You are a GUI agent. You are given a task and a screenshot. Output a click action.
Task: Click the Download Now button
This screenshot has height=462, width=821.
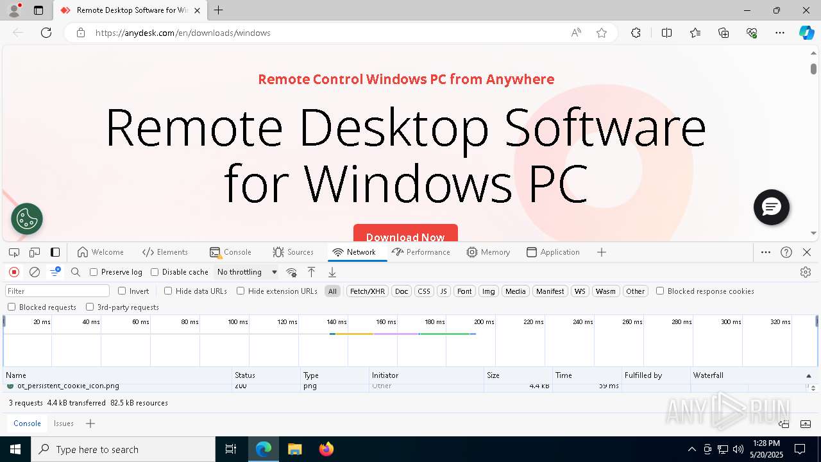(x=405, y=234)
